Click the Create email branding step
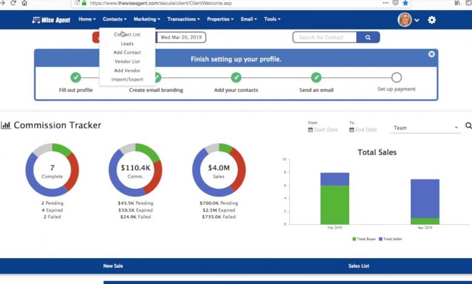472x284 pixels. (156, 90)
